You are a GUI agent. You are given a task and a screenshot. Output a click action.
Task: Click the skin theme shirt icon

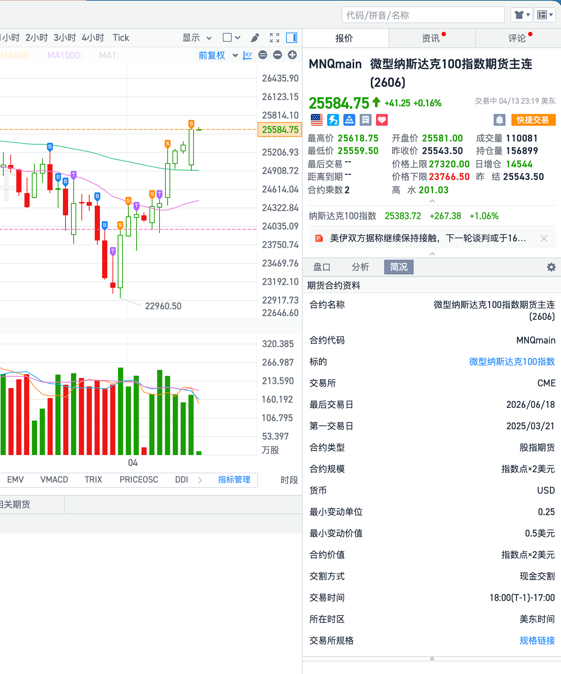[x=522, y=15]
